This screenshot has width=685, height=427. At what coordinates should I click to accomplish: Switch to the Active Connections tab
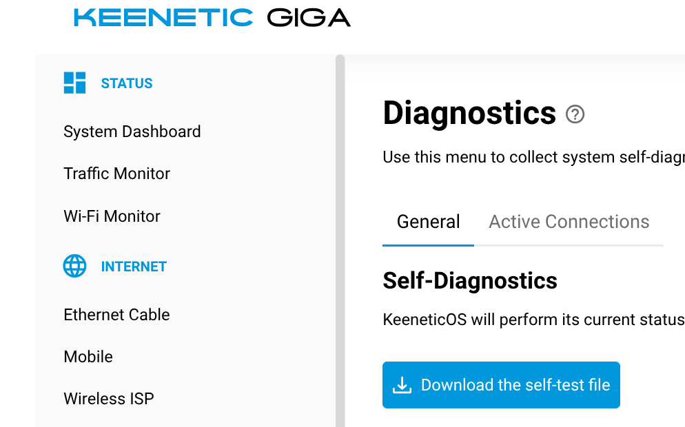click(569, 222)
